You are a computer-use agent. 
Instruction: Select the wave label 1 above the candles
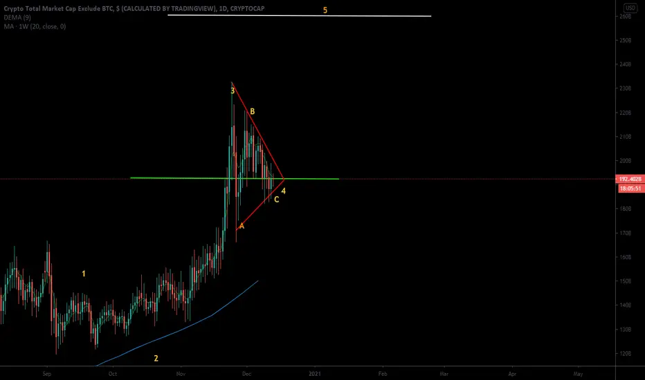pyautogui.click(x=84, y=274)
